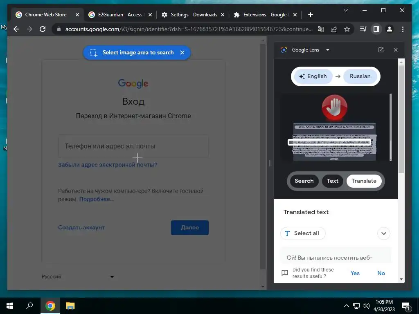The height and width of the screenshot is (314, 419).
Task: Close the Google Lens side panel
Action: click(396, 49)
